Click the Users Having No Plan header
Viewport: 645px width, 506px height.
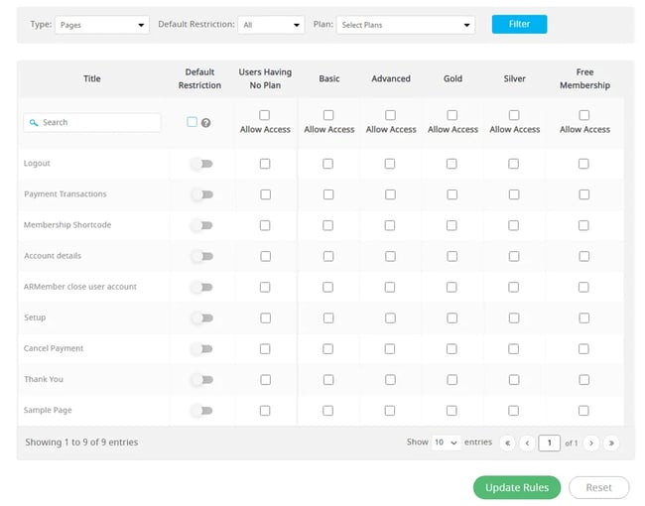[x=265, y=78]
